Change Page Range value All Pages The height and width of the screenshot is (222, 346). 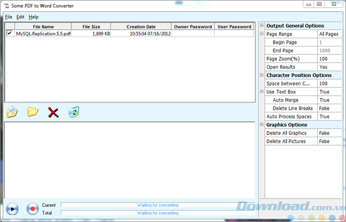330,34
